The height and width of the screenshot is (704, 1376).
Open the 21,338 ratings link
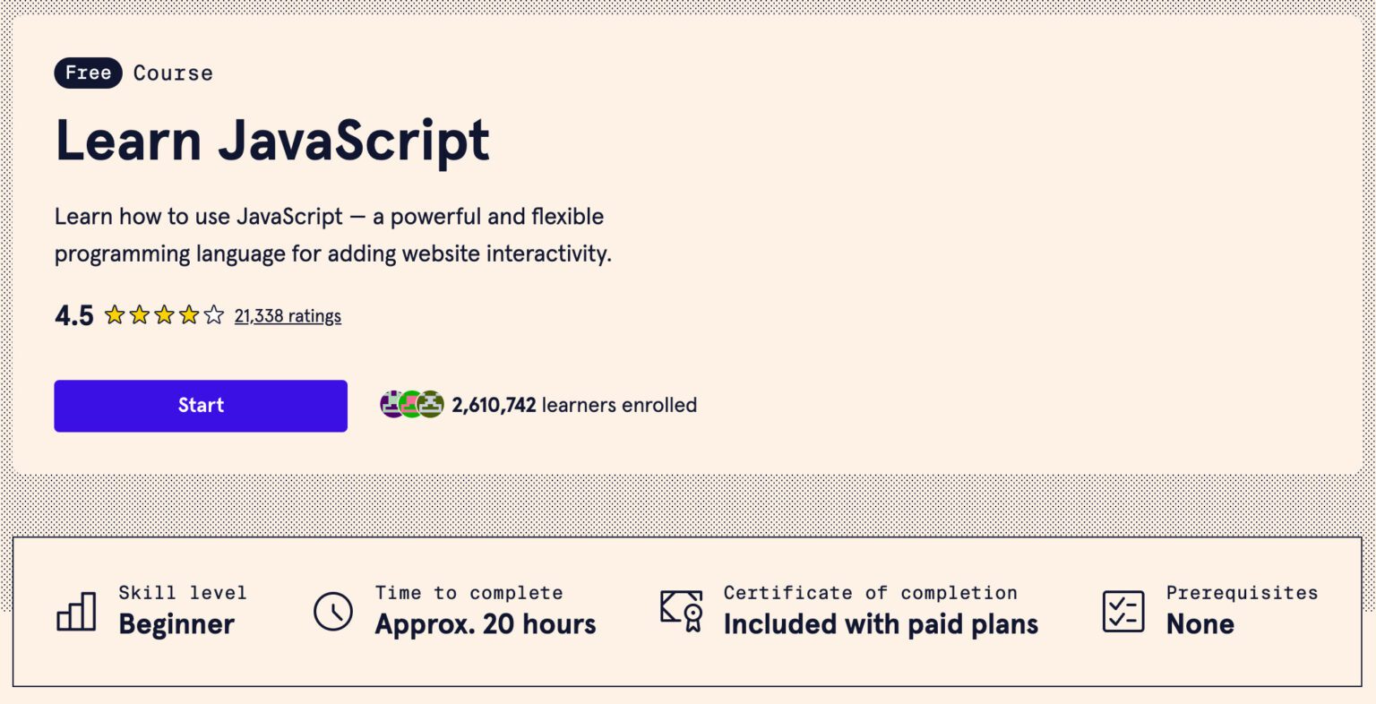pyautogui.click(x=288, y=315)
